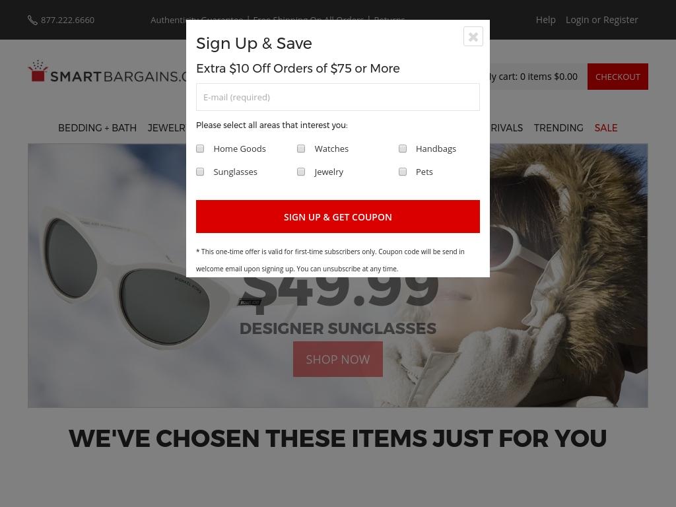Image resolution: width=676 pixels, height=507 pixels.
Task: Open the Help link in header
Action: pyautogui.click(x=545, y=20)
